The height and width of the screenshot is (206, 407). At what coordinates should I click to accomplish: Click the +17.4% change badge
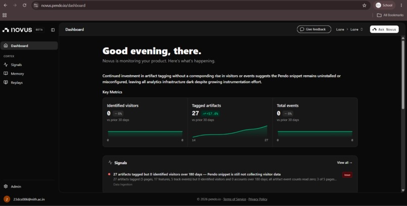tap(210, 114)
